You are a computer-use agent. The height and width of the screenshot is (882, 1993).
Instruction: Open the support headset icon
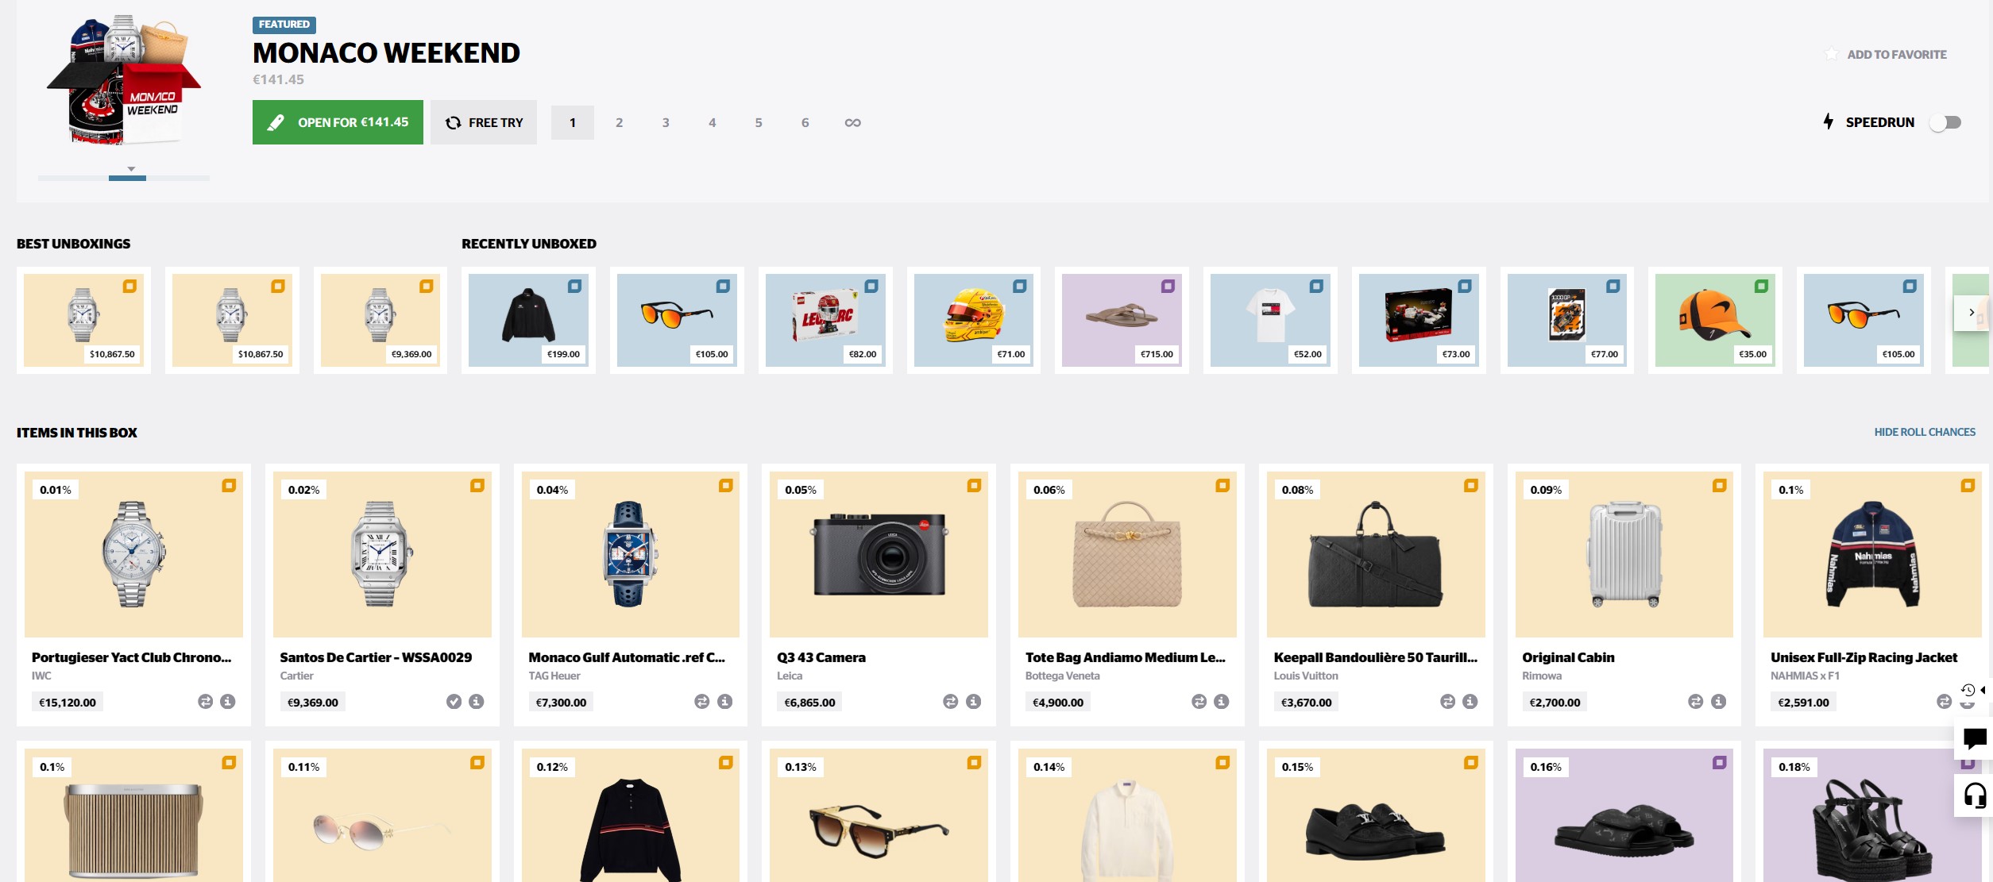click(1975, 795)
